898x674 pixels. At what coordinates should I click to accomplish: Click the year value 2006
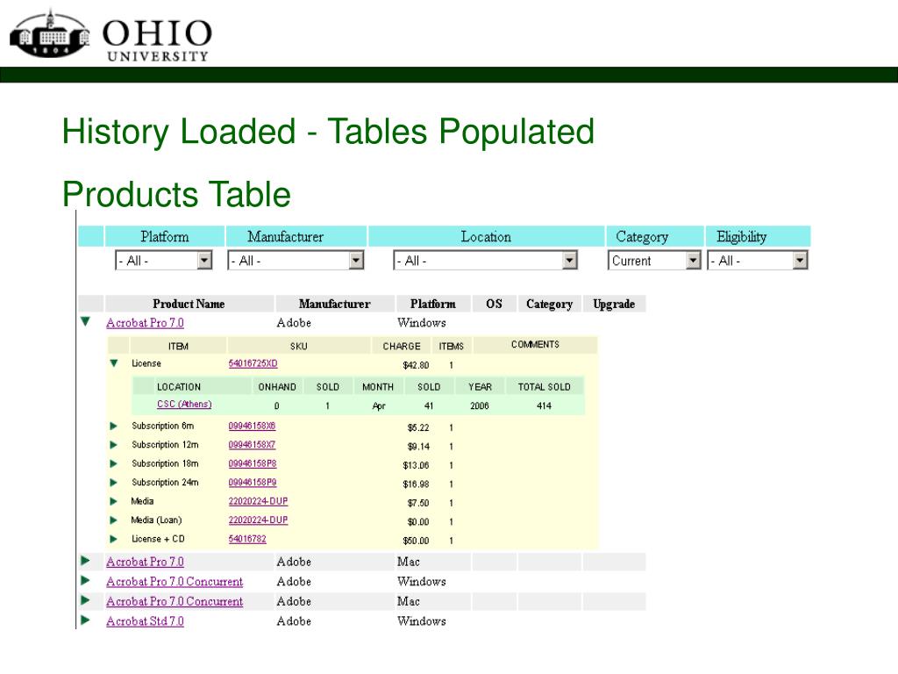click(x=480, y=405)
